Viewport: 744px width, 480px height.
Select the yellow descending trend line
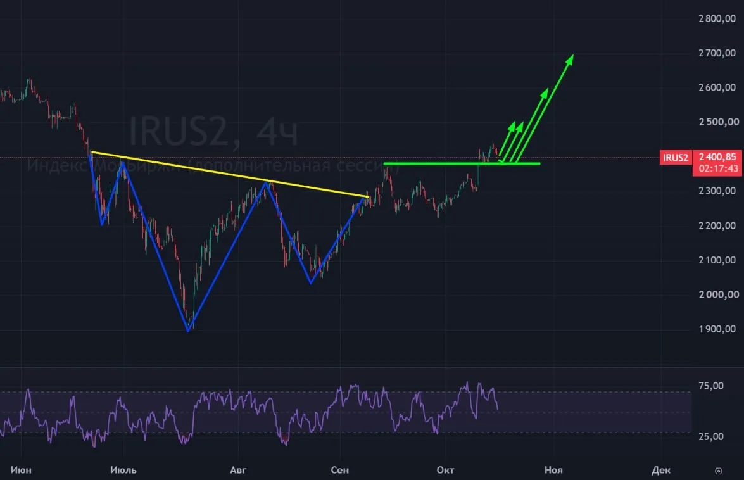pyautogui.click(x=230, y=174)
